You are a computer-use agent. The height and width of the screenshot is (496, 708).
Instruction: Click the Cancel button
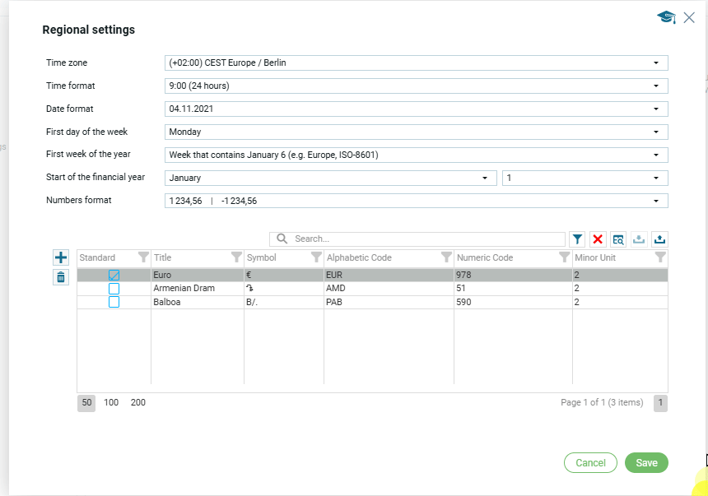590,463
